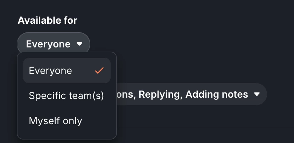This screenshot has width=294, height=143.
Task: Click the caret after Adding notes
Action: 257,94
